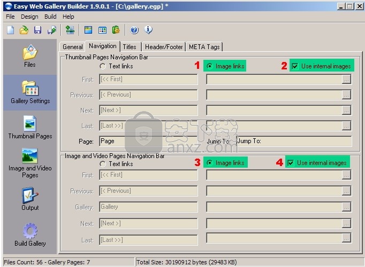Screen dimensions: 365x267
Task: Open Image and Video Pages sidebar section
Action: (x=30, y=163)
